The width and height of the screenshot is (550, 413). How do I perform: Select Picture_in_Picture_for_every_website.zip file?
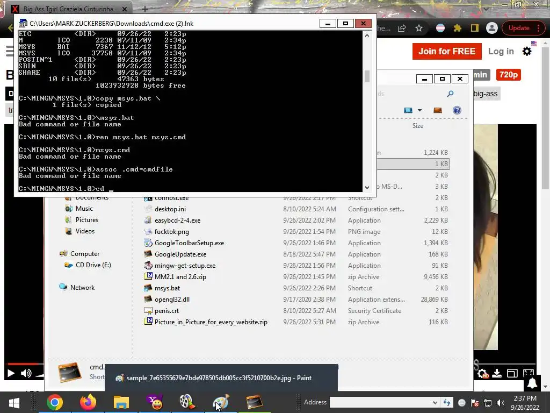coord(211,322)
